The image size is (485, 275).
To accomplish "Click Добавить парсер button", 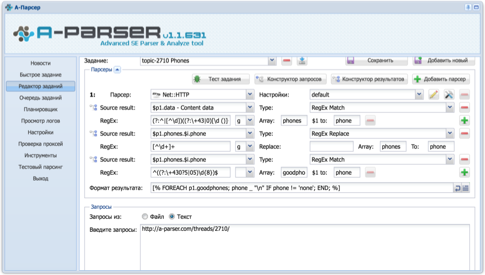I will click(x=441, y=79).
